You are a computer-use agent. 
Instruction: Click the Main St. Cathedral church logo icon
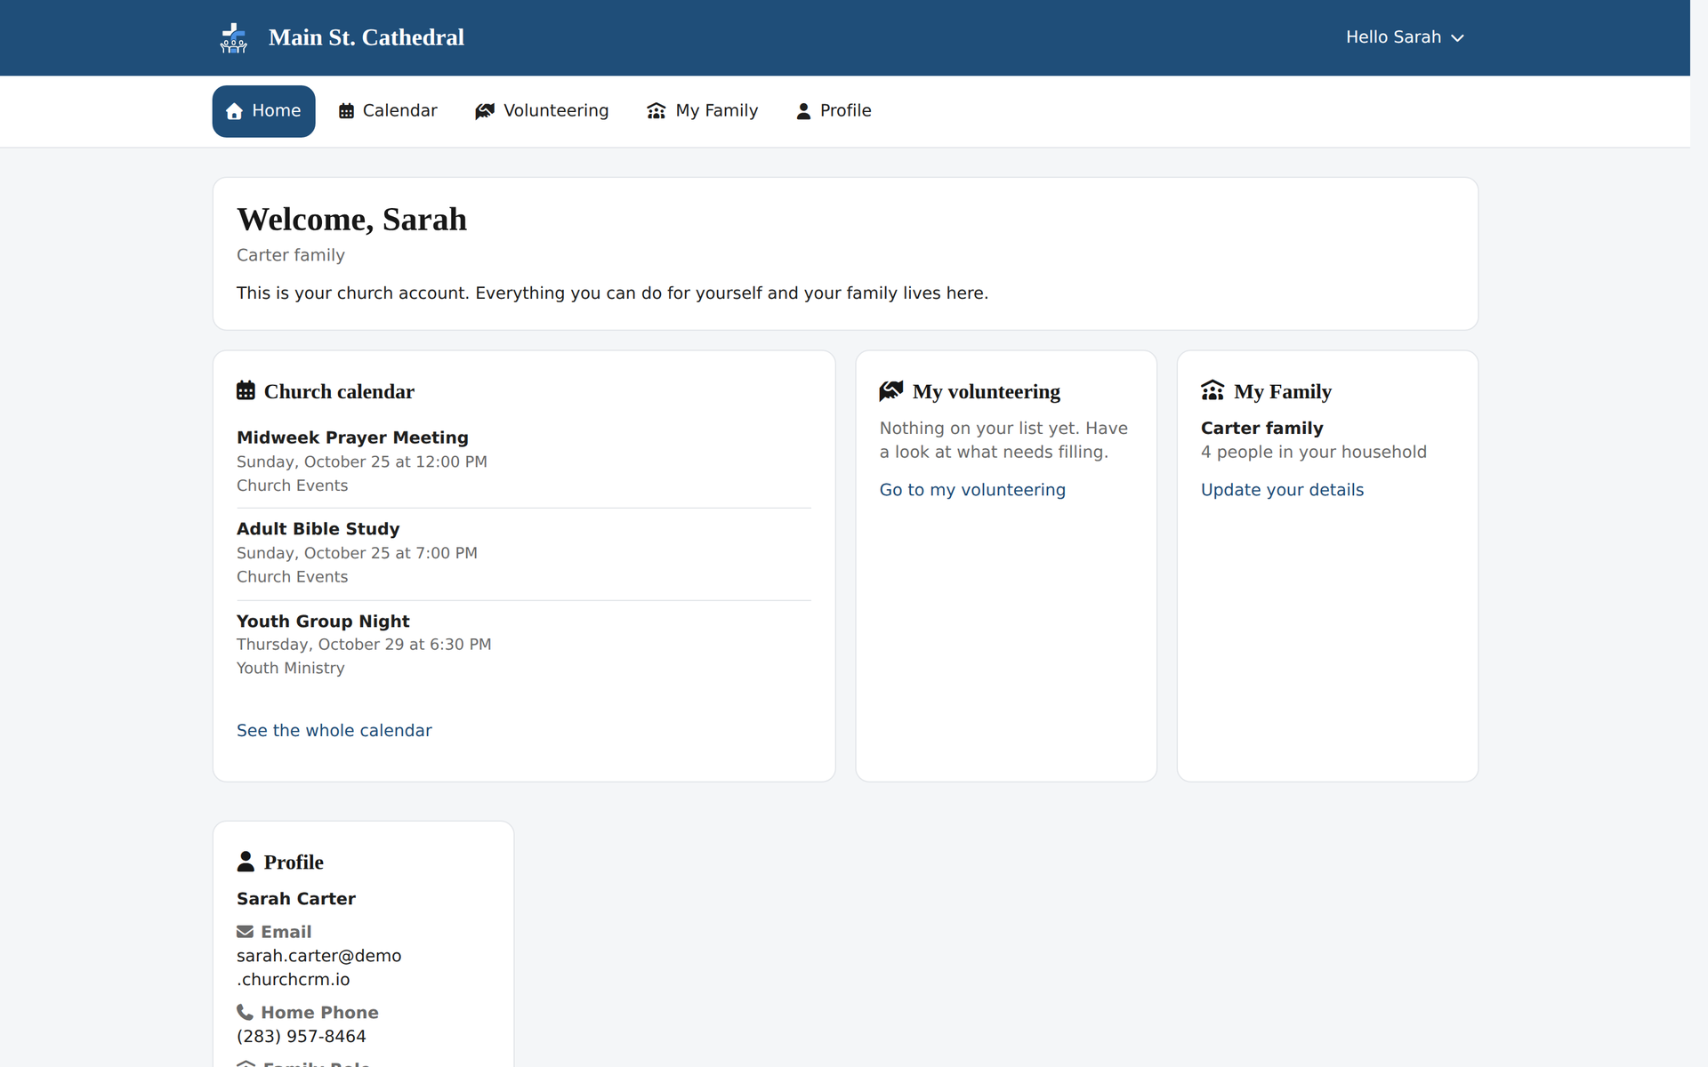pos(234,37)
